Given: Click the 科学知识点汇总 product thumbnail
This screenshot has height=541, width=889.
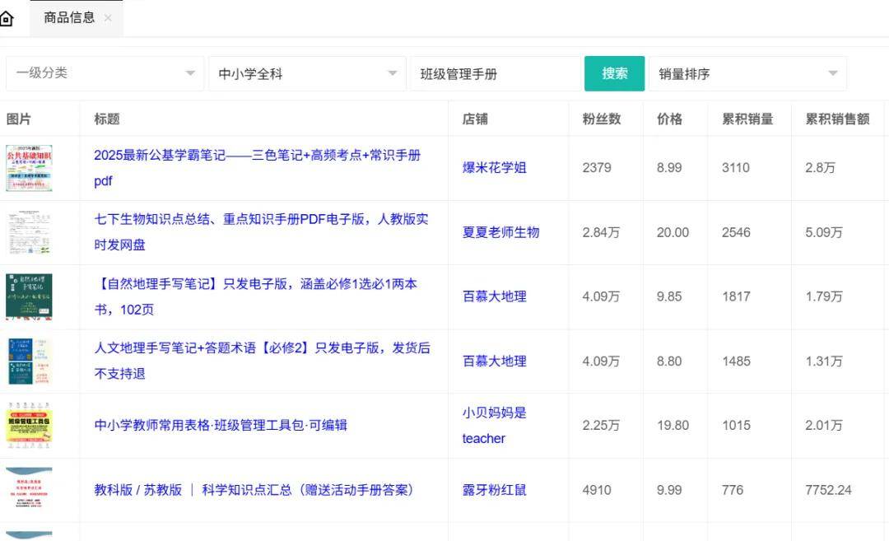Looking at the screenshot, I should pos(30,489).
